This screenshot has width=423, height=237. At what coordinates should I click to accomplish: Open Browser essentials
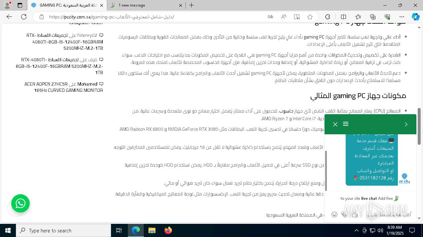pos(387,17)
